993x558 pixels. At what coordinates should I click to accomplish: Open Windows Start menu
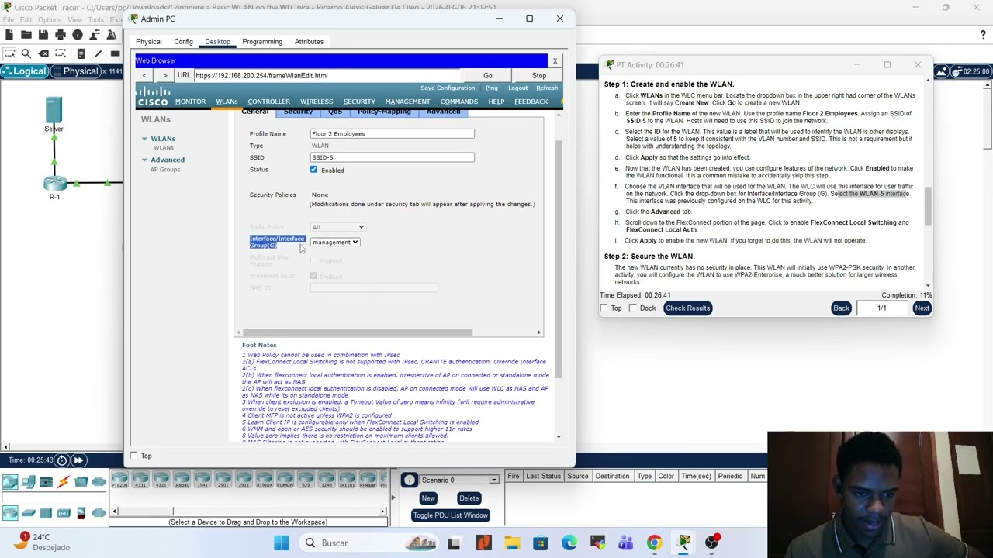(282, 542)
